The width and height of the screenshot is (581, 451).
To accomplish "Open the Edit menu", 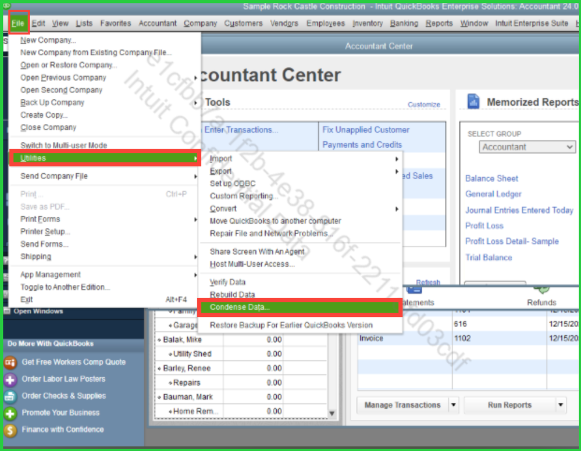I will [38, 23].
